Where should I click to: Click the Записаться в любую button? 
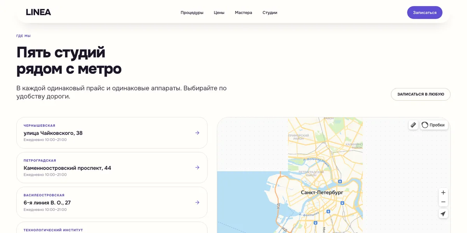421,94
